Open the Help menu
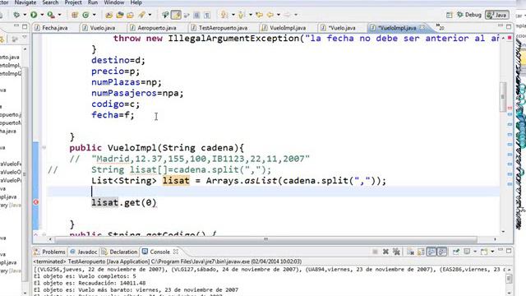The image size is (526, 296). 136,2
